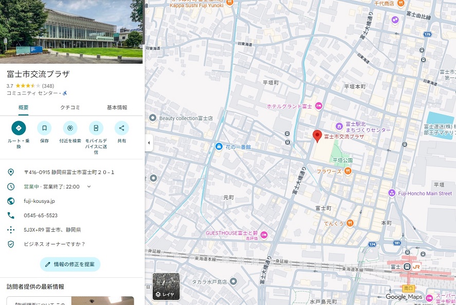Viewport: 456px width, 305px height.
Task: Open the ルート・乗換 directions icon
Action: click(19, 128)
